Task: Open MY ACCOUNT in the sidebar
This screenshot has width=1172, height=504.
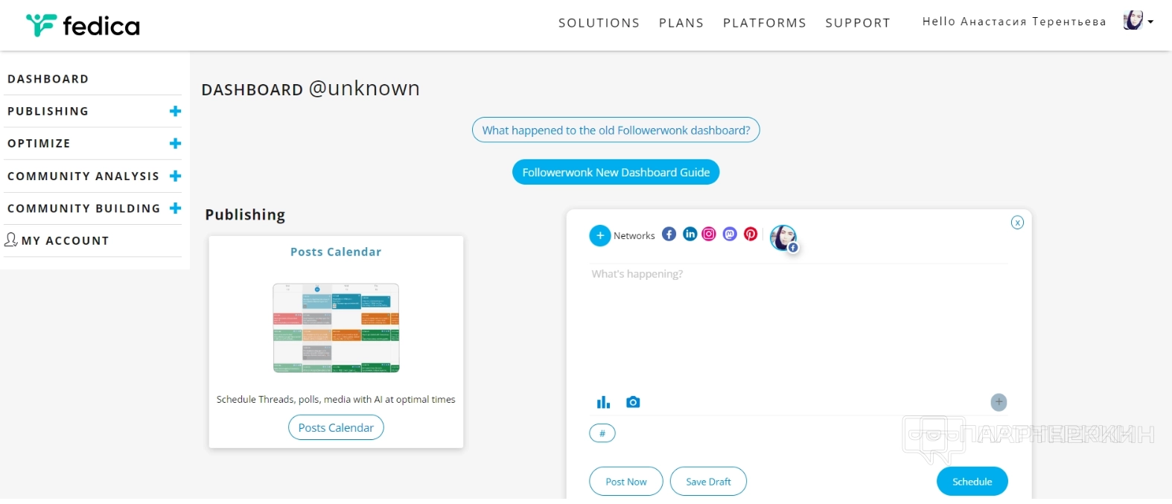Action: click(x=66, y=240)
